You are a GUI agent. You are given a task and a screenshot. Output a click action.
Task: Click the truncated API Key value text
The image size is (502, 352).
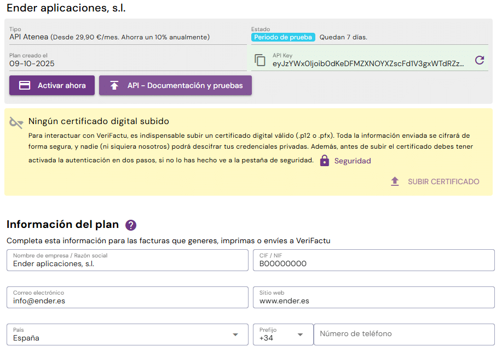368,63
